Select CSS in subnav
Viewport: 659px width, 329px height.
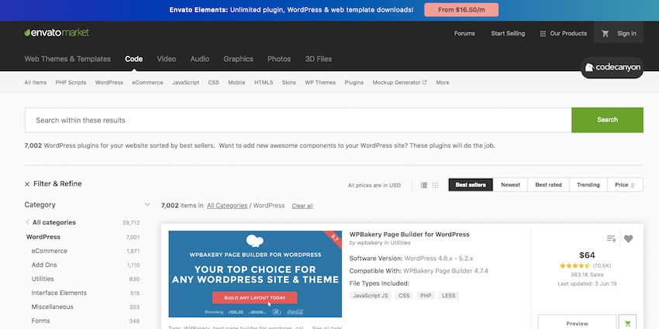(x=213, y=83)
